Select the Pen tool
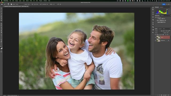This screenshot has width=171, height=96. click(1, 34)
